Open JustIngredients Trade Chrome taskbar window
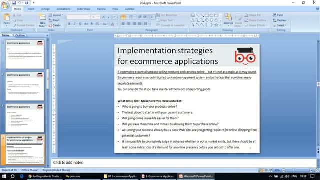The width and height of the screenshot is (320, 180). pyautogui.click(x=45, y=176)
